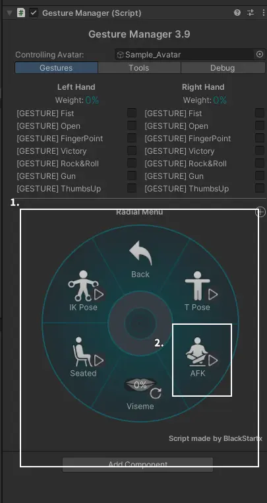The image size is (267, 503).
Task: Switch to the Debug tab
Action: [222, 68]
